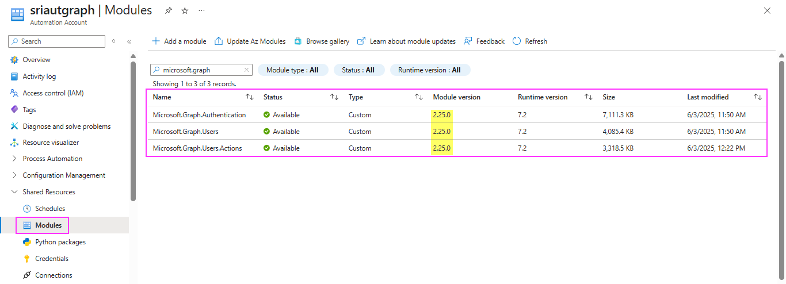Viewport: 786px width, 284px height.
Task: Pin the sriautgraph Modules blade
Action: 168,10
